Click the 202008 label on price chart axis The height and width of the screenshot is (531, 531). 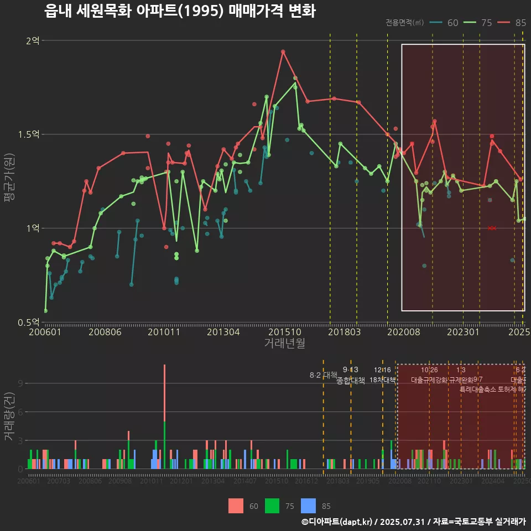click(x=404, y=332)
